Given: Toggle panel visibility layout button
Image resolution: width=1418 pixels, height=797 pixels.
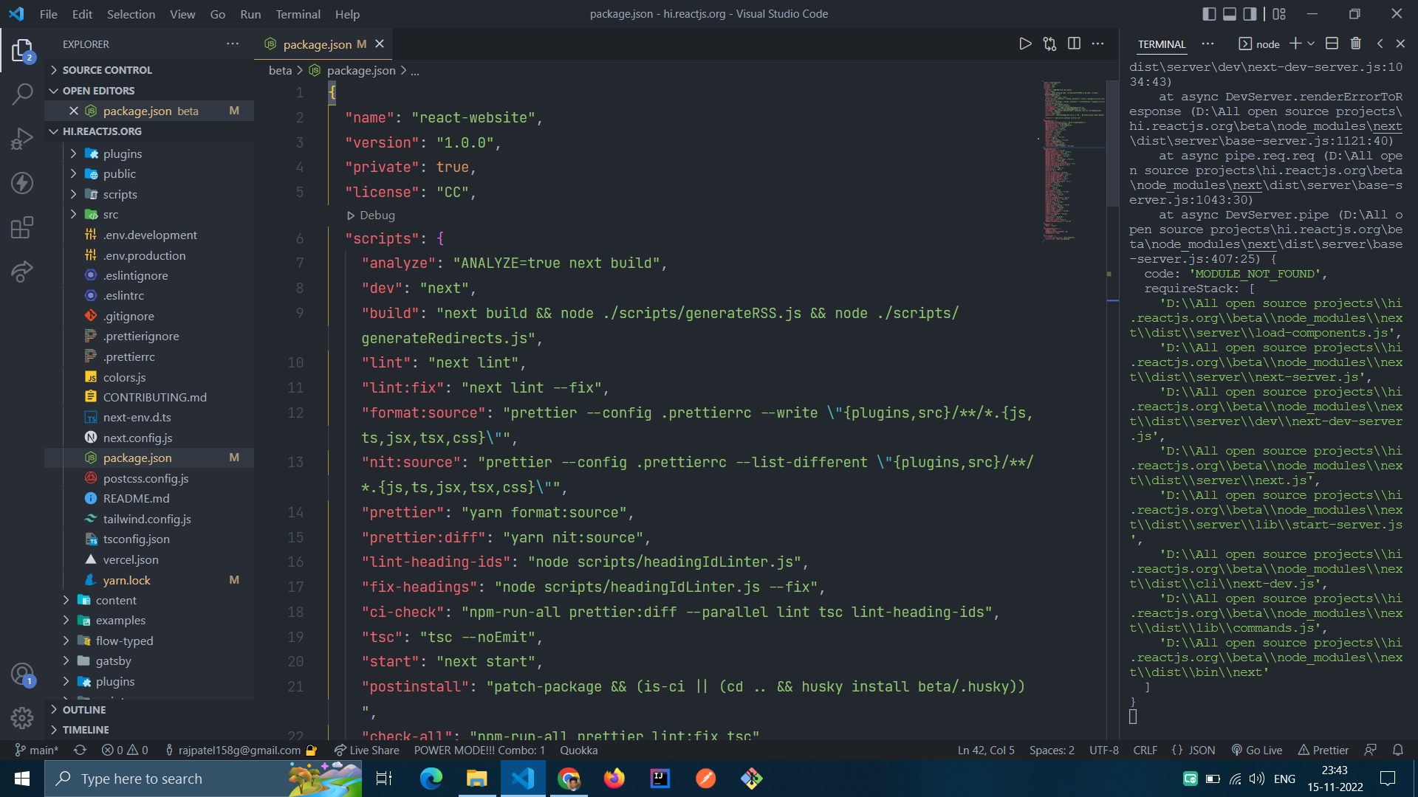Looking at the screenshot, I should coord(1230,14).
